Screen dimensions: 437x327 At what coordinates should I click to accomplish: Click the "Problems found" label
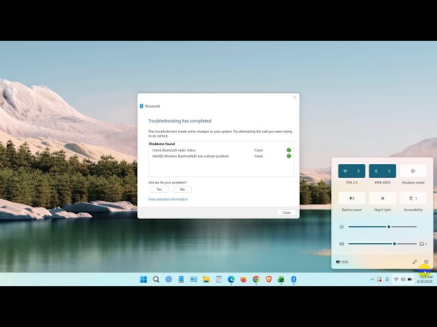(162, 144)
